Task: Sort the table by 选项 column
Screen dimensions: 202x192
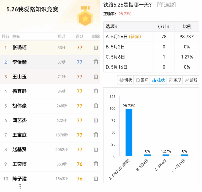Action: [x=112, y=27]
